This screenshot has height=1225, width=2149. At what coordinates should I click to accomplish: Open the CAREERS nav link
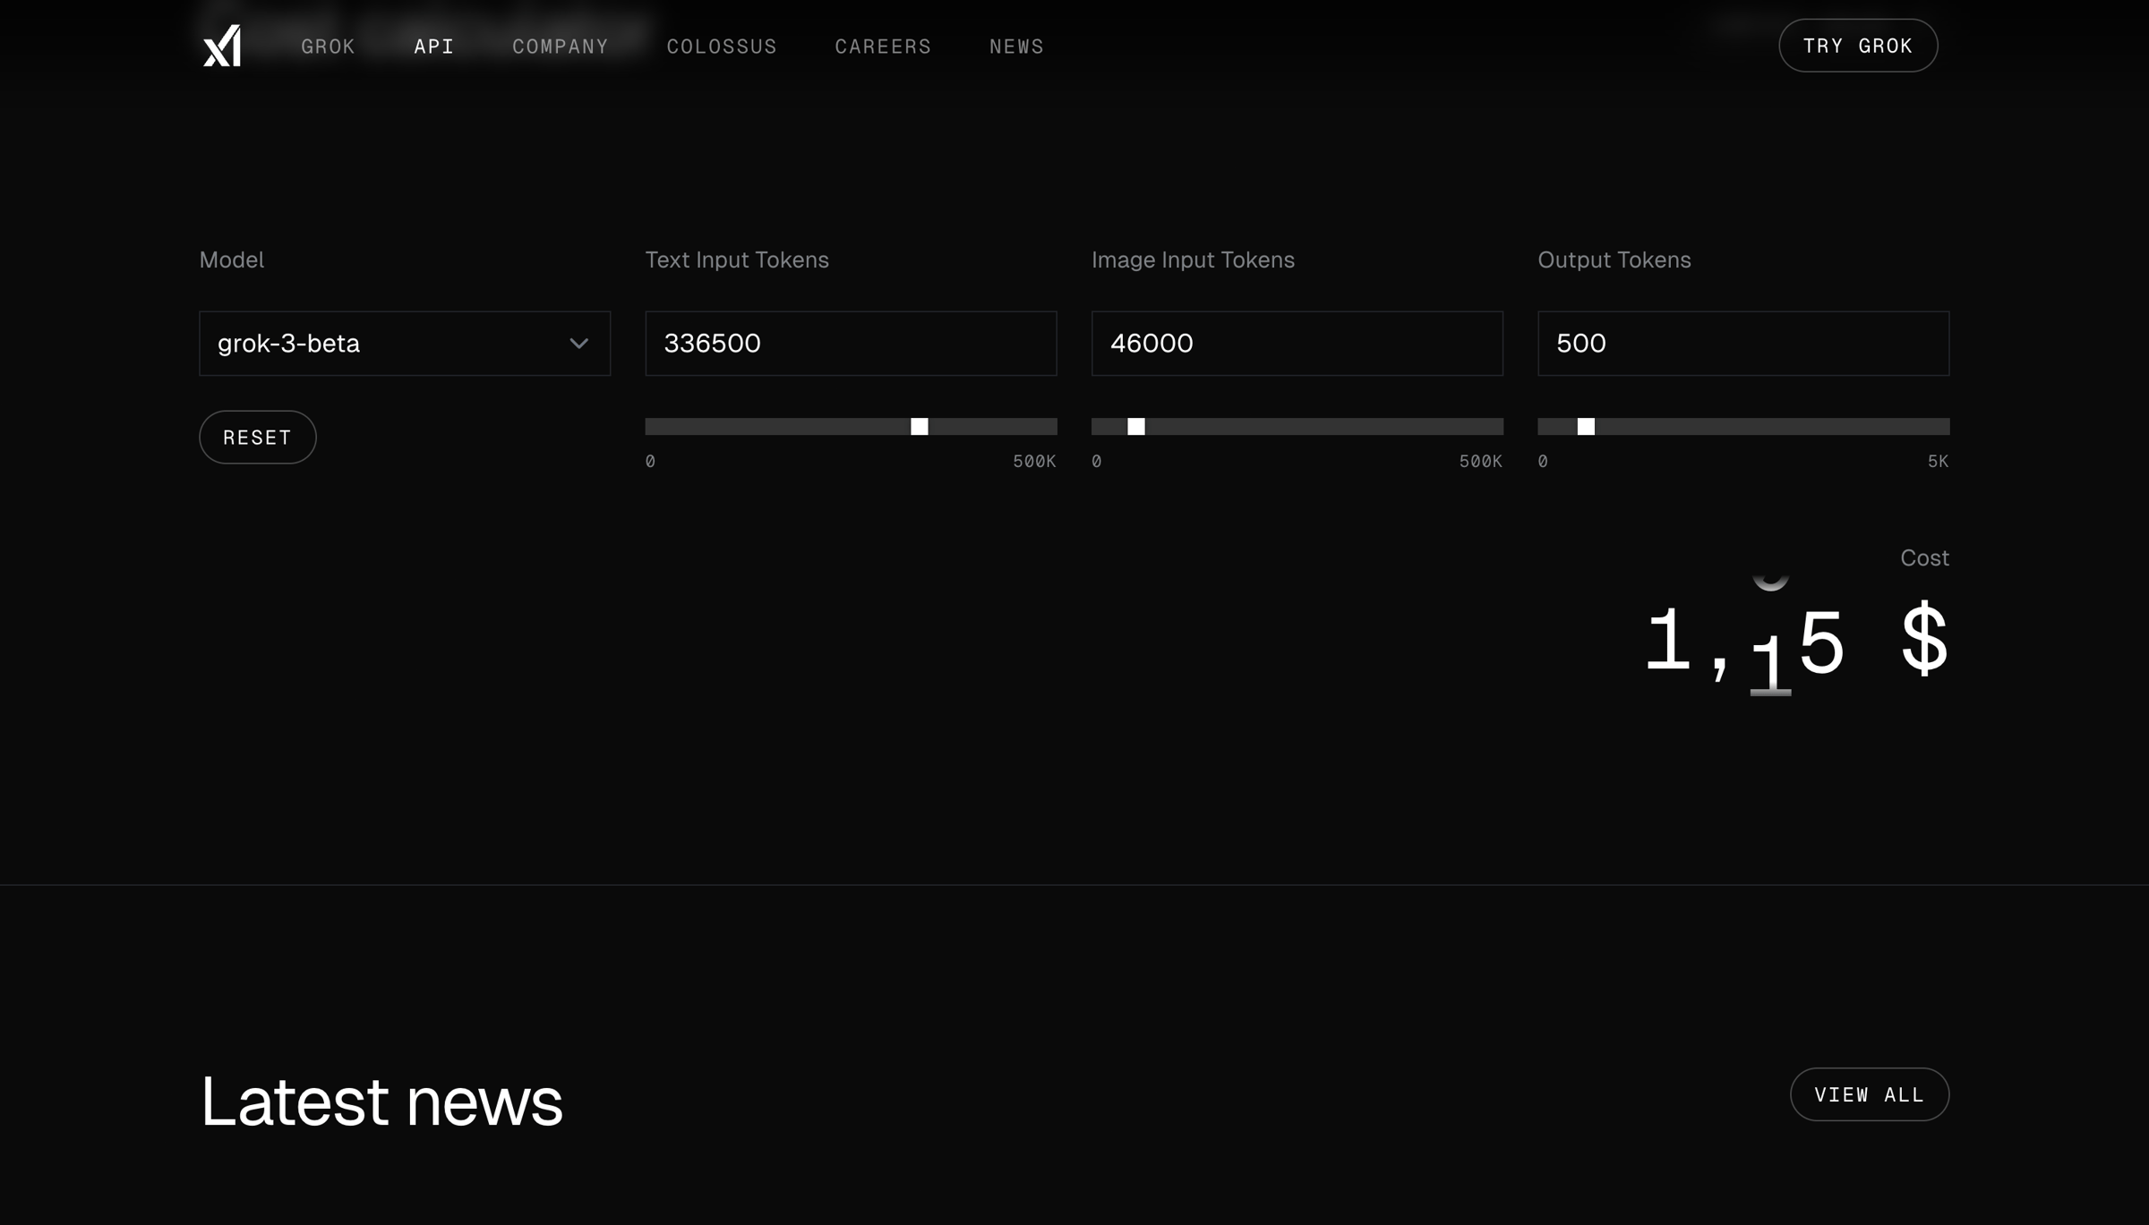coord(883,47)
